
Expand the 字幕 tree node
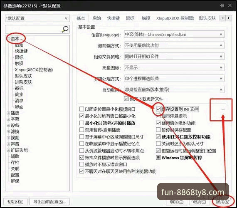pyautogui.click(x=8, y=119)
